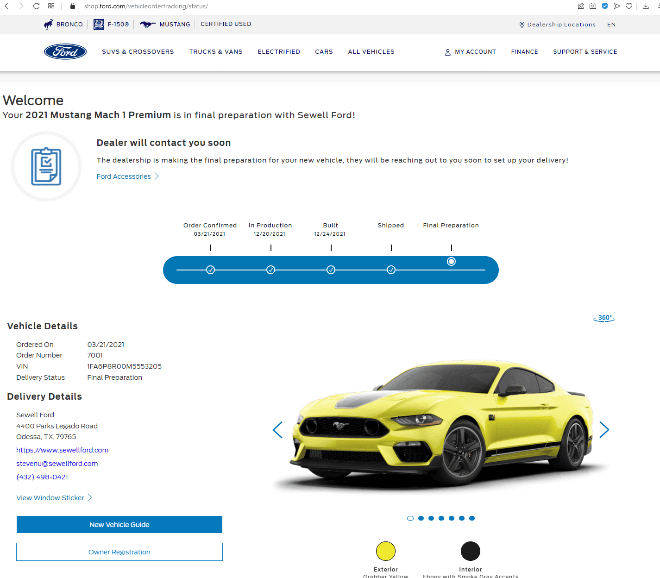This screenshot has height=578, width=660.
Task: Open the Electrified menu
Action: tap(279, 52)
